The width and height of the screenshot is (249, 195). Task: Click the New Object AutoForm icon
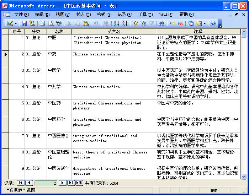(199, 23)
